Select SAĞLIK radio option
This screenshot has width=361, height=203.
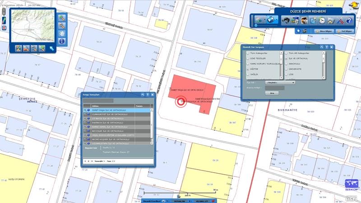click(x=248, y=74)
